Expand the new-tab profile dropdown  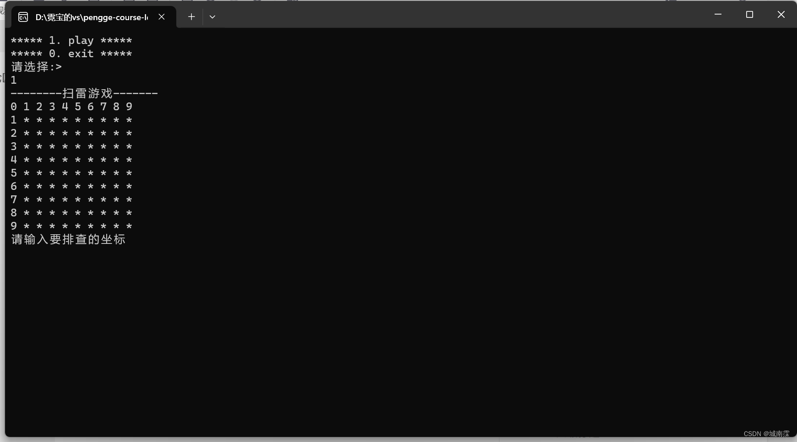point(212,17)
